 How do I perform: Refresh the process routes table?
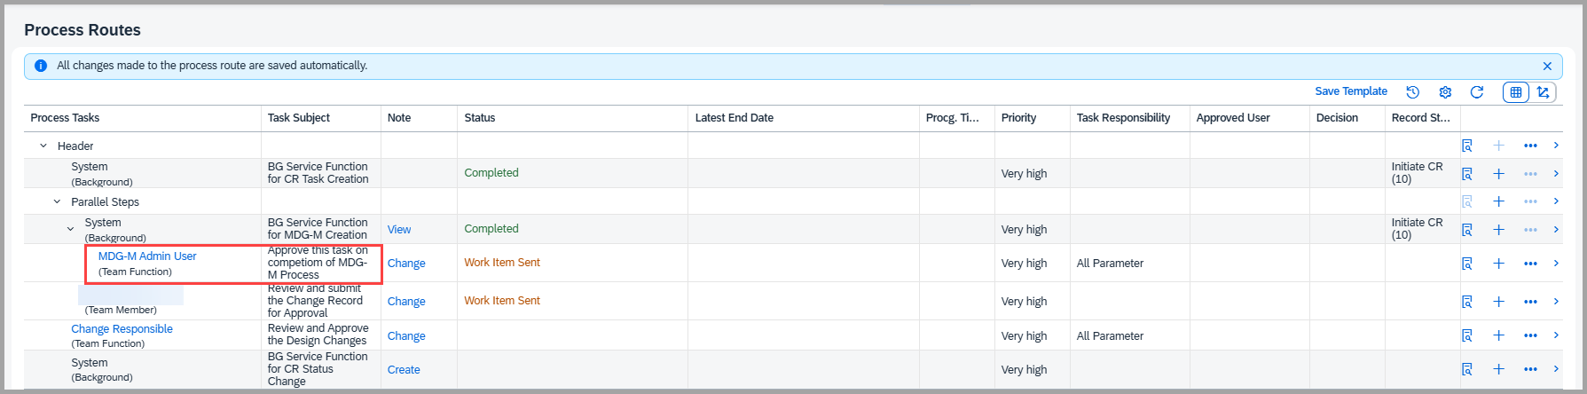[1477, 92]
